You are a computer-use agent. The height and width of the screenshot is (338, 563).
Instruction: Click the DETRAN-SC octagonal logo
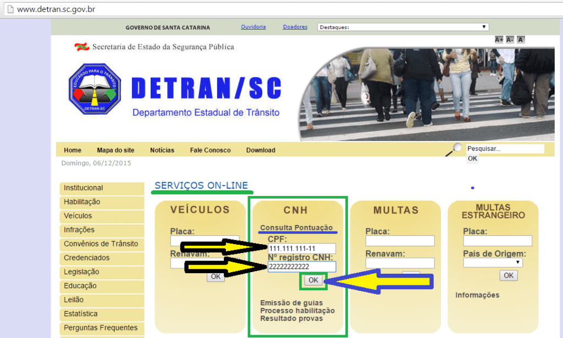pos(95,89)
